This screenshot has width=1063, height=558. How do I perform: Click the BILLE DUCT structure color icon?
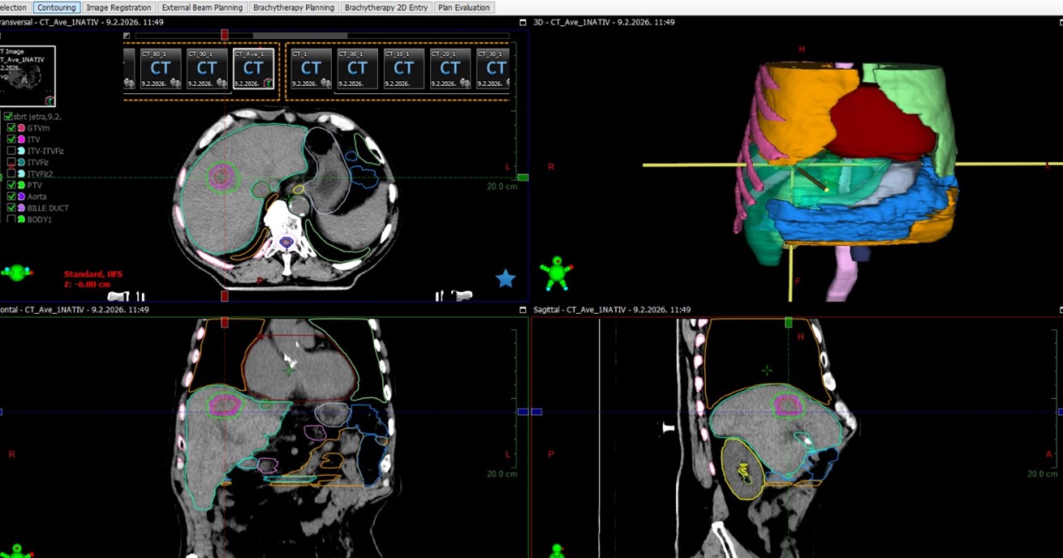coord(21,208)
